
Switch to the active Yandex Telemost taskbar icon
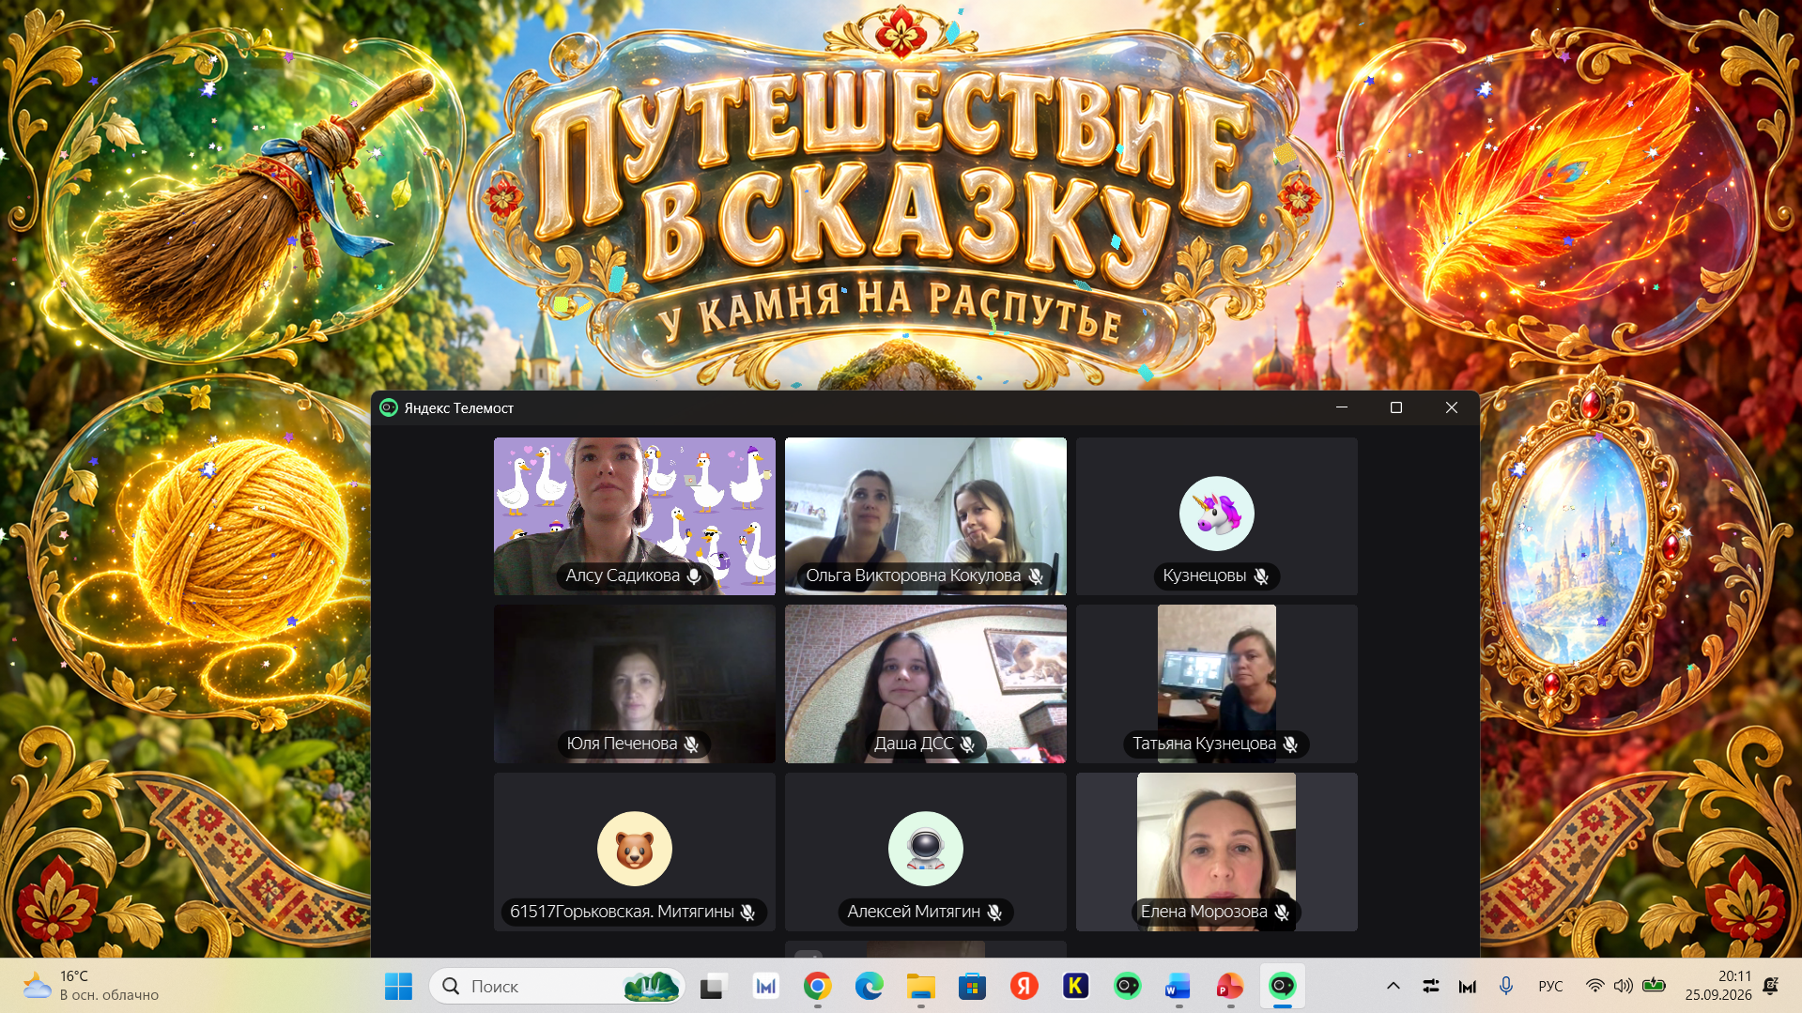click(1282, 986)
